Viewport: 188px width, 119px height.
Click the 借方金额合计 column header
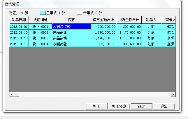(103, 20)
